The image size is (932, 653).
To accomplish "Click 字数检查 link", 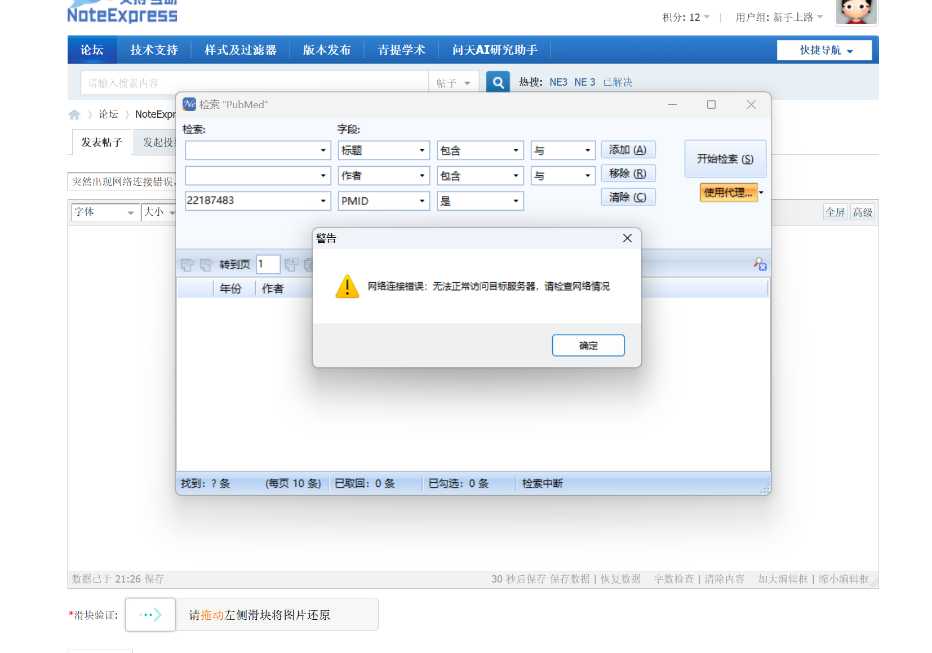I will tap(674, 579).
